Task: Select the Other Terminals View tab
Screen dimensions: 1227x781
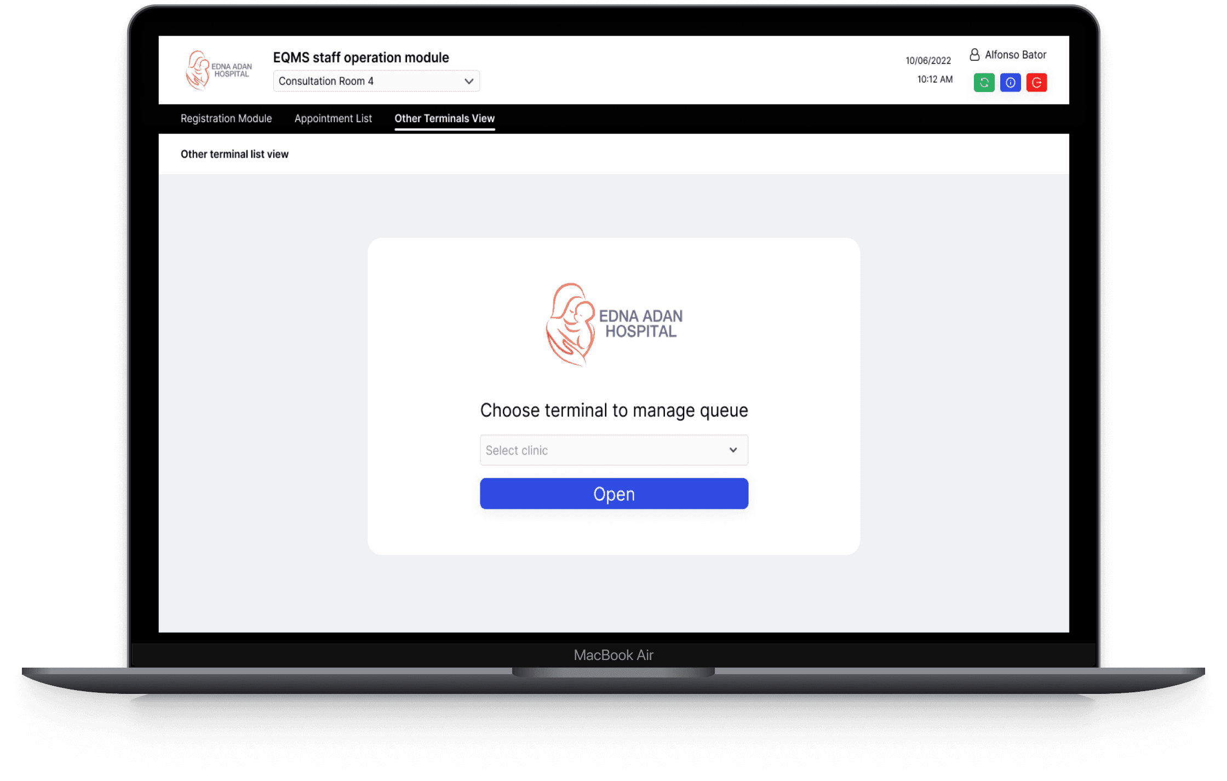Action: [x=444, y=118]
